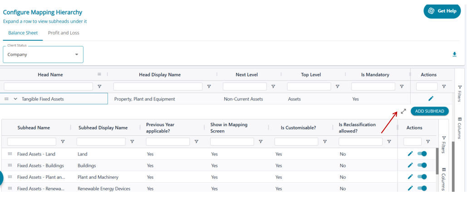Viewport: 467px width, 204px height.
Task: Edit the Tangible Fixed Assets head row
Action: (x=431, y=99)
